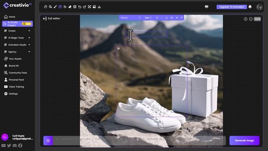Click the creativio logo
This screenshot has height=151, width=268.
17,5
